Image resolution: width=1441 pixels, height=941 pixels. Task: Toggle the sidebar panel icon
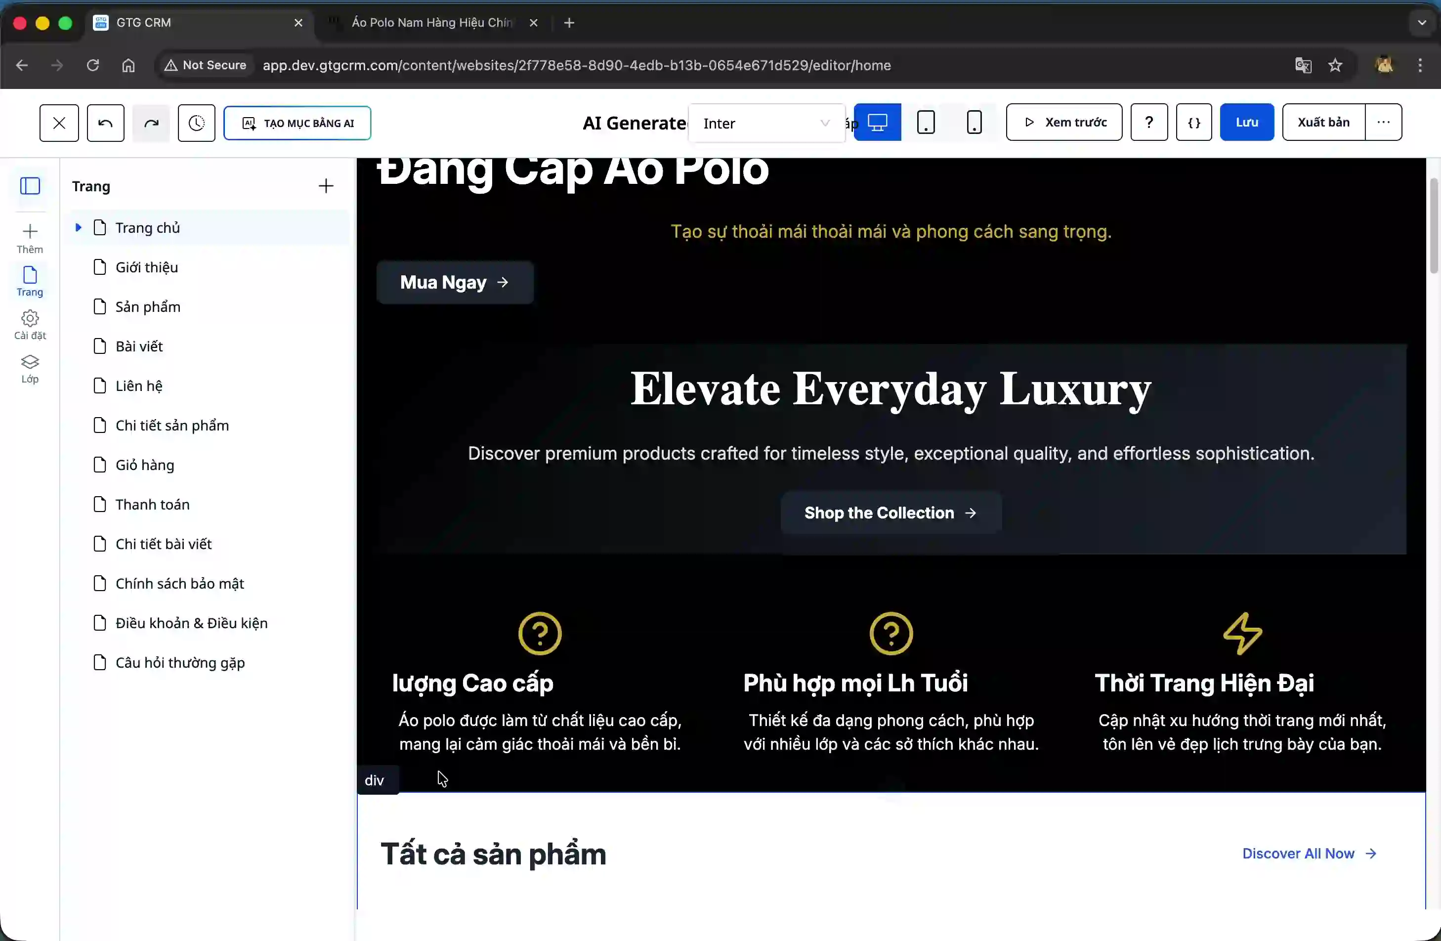(x=30, y=186)
